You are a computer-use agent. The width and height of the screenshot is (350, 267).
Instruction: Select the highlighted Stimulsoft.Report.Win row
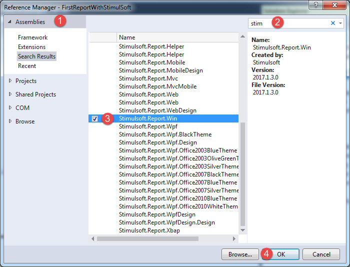(x=163, y=118)
